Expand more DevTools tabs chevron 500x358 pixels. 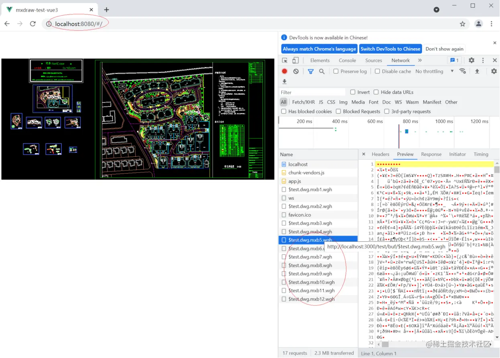click(420, 61)
